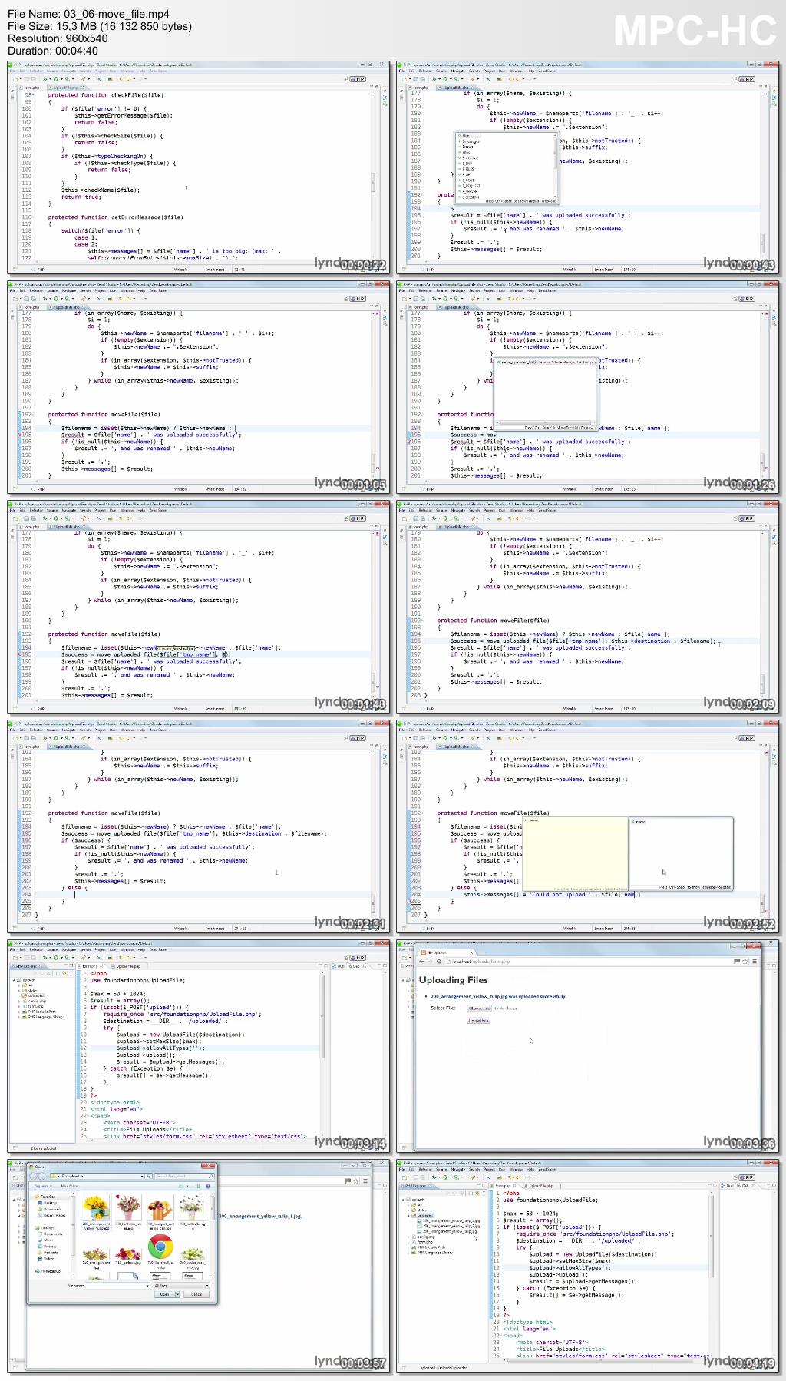This screenshot has height=1381, width=786.
Task: Pick the thumbnail stamped 00:02:52
Action: click(x=588, y=826)
